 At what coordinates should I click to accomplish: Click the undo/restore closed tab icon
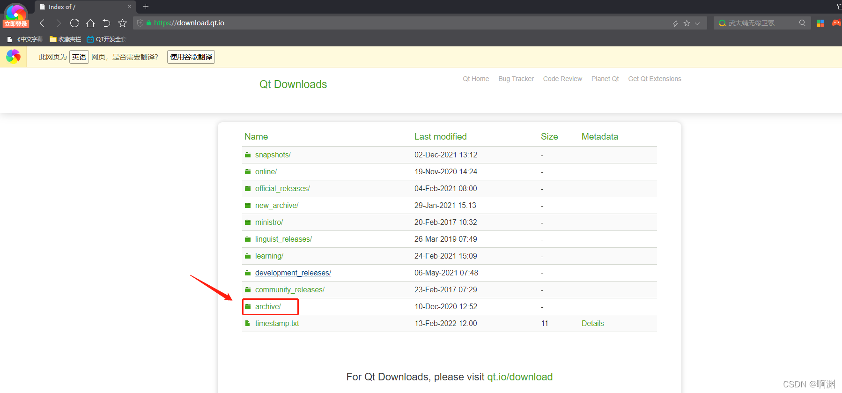106,23
